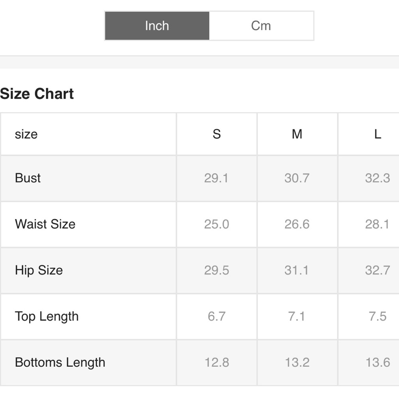399x399 pixels.
Task: Select the Bust row label
Action: point(28,178)
